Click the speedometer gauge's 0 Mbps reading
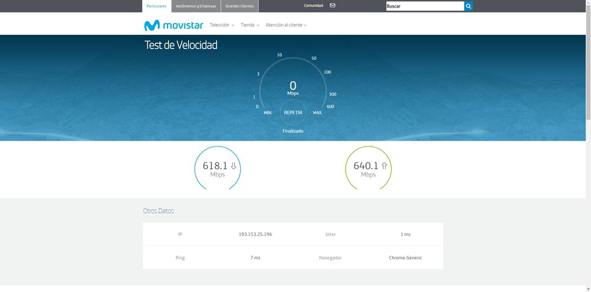Screen dimensions: 591x292 coord(293,87)
